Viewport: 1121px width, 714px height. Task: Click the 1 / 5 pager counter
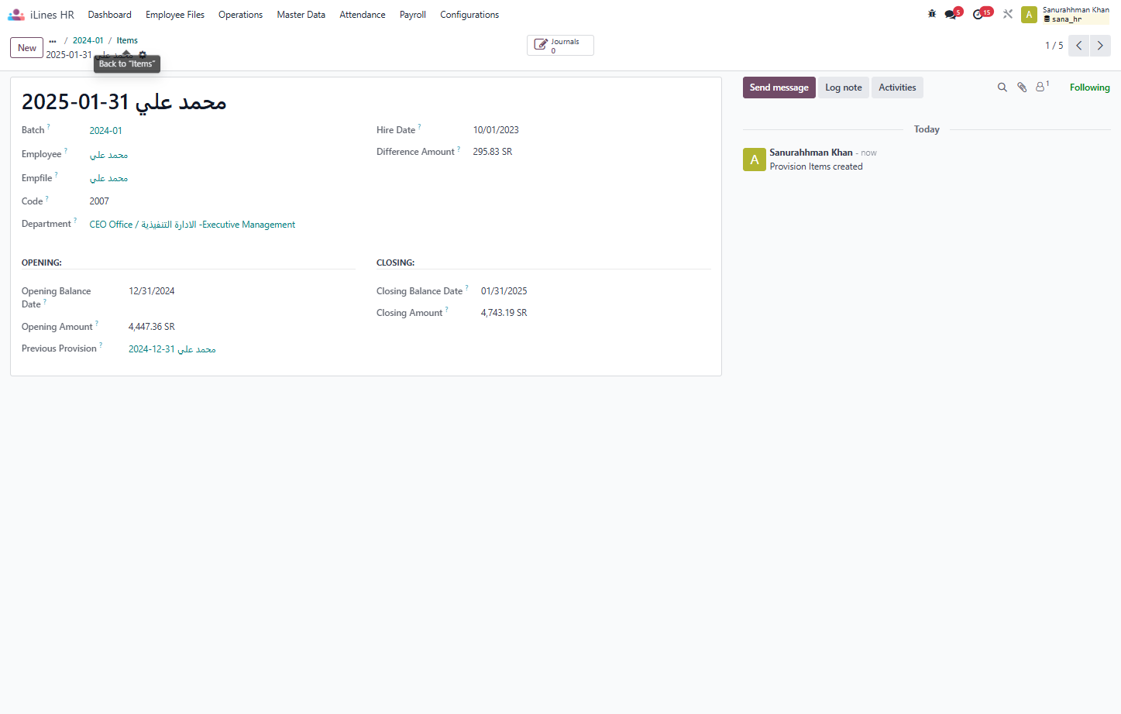pos(1054,46)
